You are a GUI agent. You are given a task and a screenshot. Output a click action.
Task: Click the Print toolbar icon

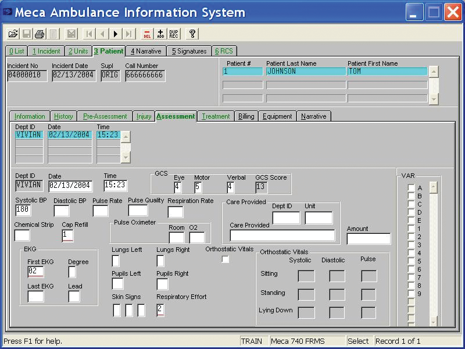tap(39, 34)
